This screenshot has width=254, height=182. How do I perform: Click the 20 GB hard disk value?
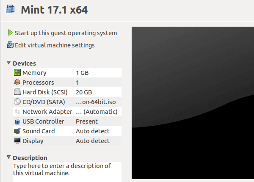(x=84, y=92)
